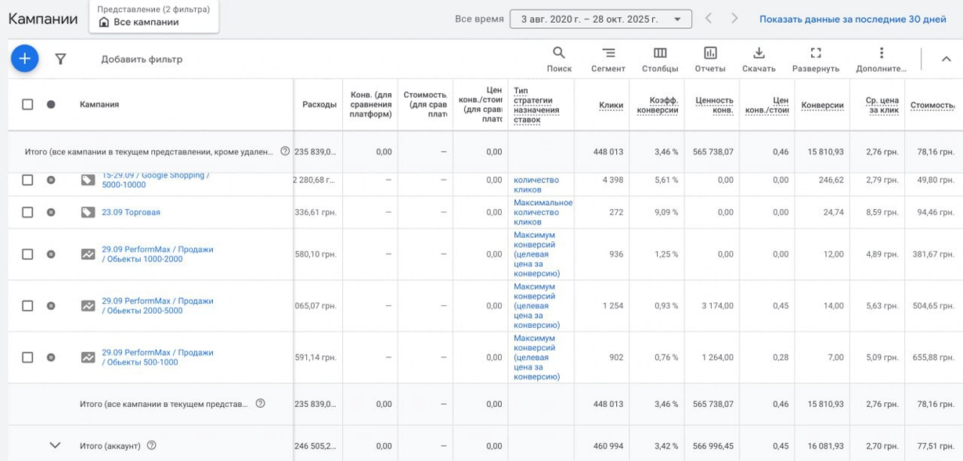Open the filter funnel icon
Viewport: 963px width, 461px height.
(x=60, y=59)
